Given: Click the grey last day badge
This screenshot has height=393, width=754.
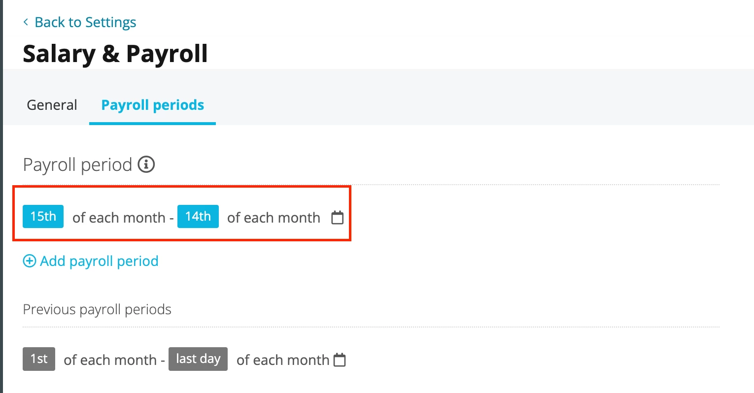Looking at the screenshot, I should coord(198,359).
